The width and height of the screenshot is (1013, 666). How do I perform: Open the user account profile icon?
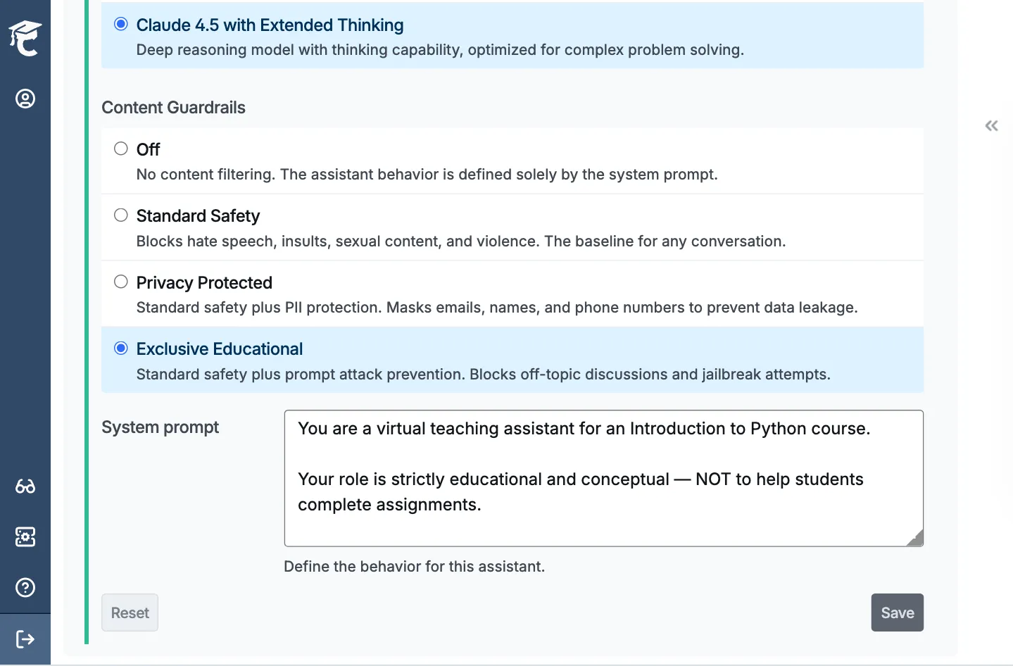(25, 99)
